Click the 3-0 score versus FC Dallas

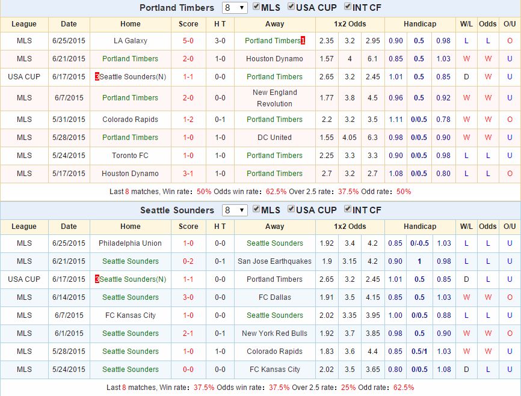(188, 297)
